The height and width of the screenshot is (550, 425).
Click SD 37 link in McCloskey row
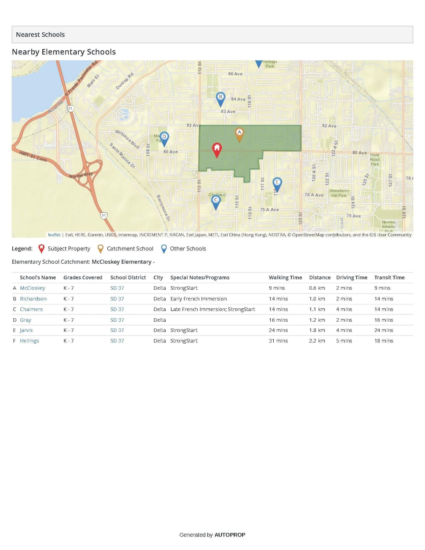[x=117, y=288]
